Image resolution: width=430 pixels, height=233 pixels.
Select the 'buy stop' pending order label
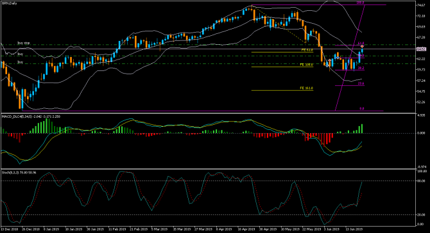click(x=24, y=43)
